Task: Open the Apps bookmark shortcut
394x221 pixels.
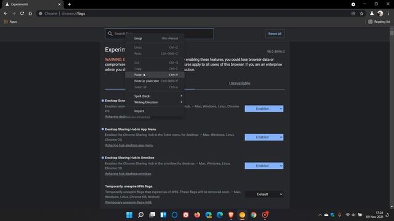Action: pyautogui.click(x=10, y=22)
